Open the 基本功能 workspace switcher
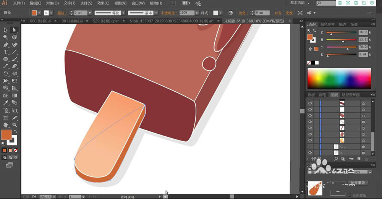Viewport: 382px width, 199px height. [299, 3]
